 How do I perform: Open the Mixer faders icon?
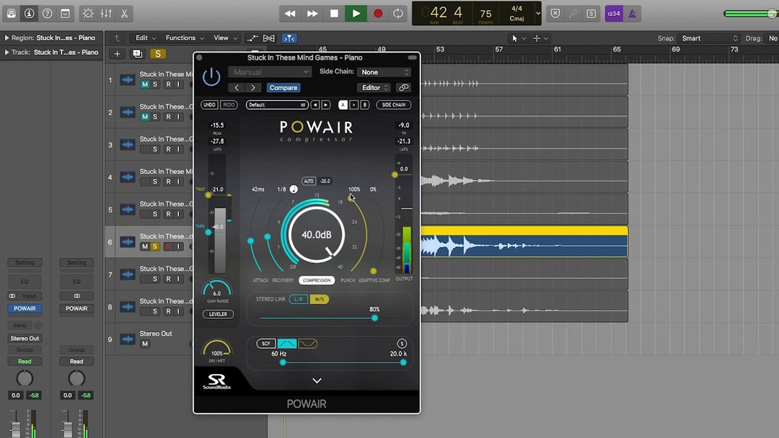[x=106, y=14]
